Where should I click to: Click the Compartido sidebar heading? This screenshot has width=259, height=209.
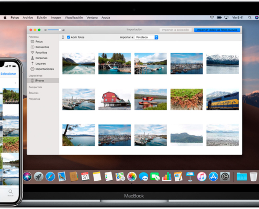(x=35, y=87)
